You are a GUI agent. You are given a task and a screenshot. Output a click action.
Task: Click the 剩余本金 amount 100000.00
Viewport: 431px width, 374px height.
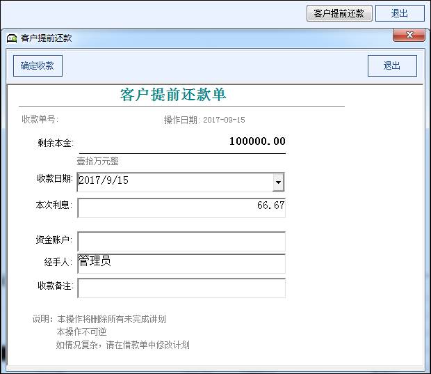[257, 141]
